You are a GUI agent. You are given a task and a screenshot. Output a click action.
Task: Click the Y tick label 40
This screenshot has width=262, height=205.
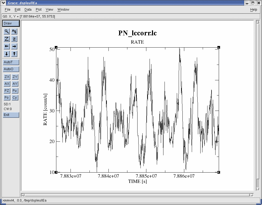point(52,80)
